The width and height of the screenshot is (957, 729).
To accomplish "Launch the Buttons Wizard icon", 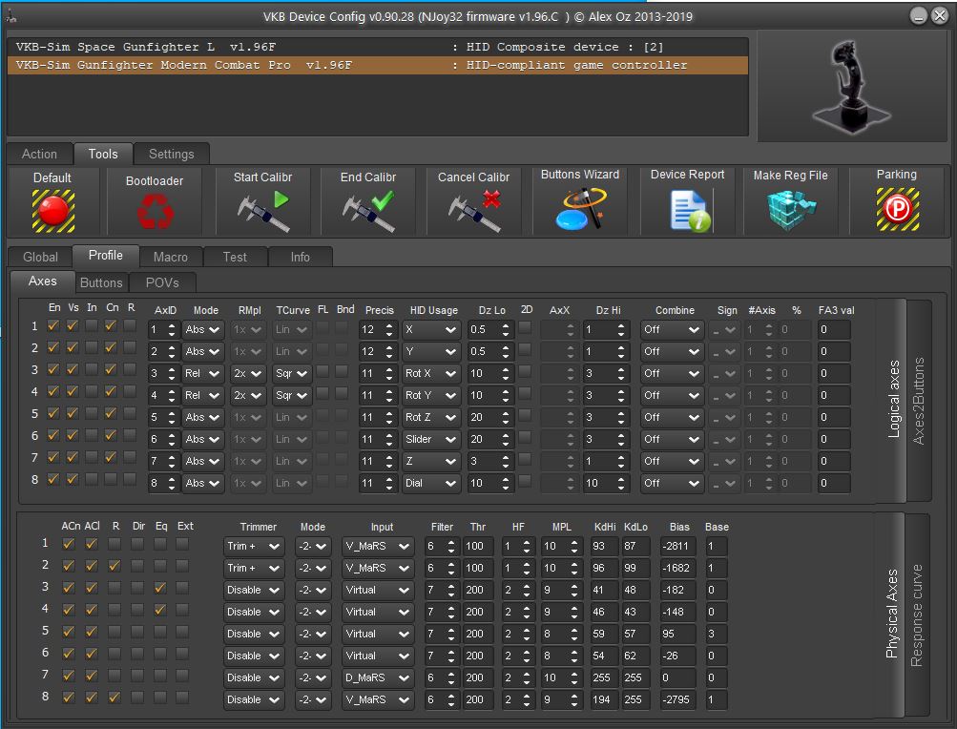I will click(x=580, y=209).
